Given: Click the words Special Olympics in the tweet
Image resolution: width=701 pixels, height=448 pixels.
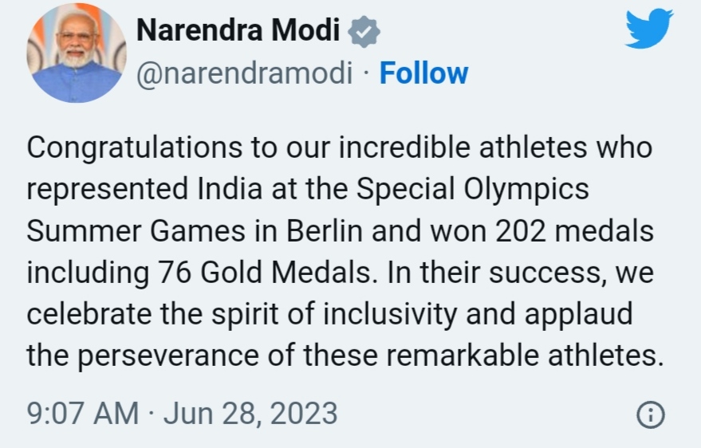Looking at the screenshot, I should point(473,190).
